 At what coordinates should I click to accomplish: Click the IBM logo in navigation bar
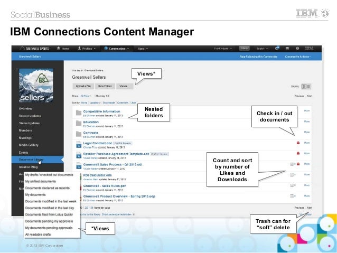click(309, 49)
